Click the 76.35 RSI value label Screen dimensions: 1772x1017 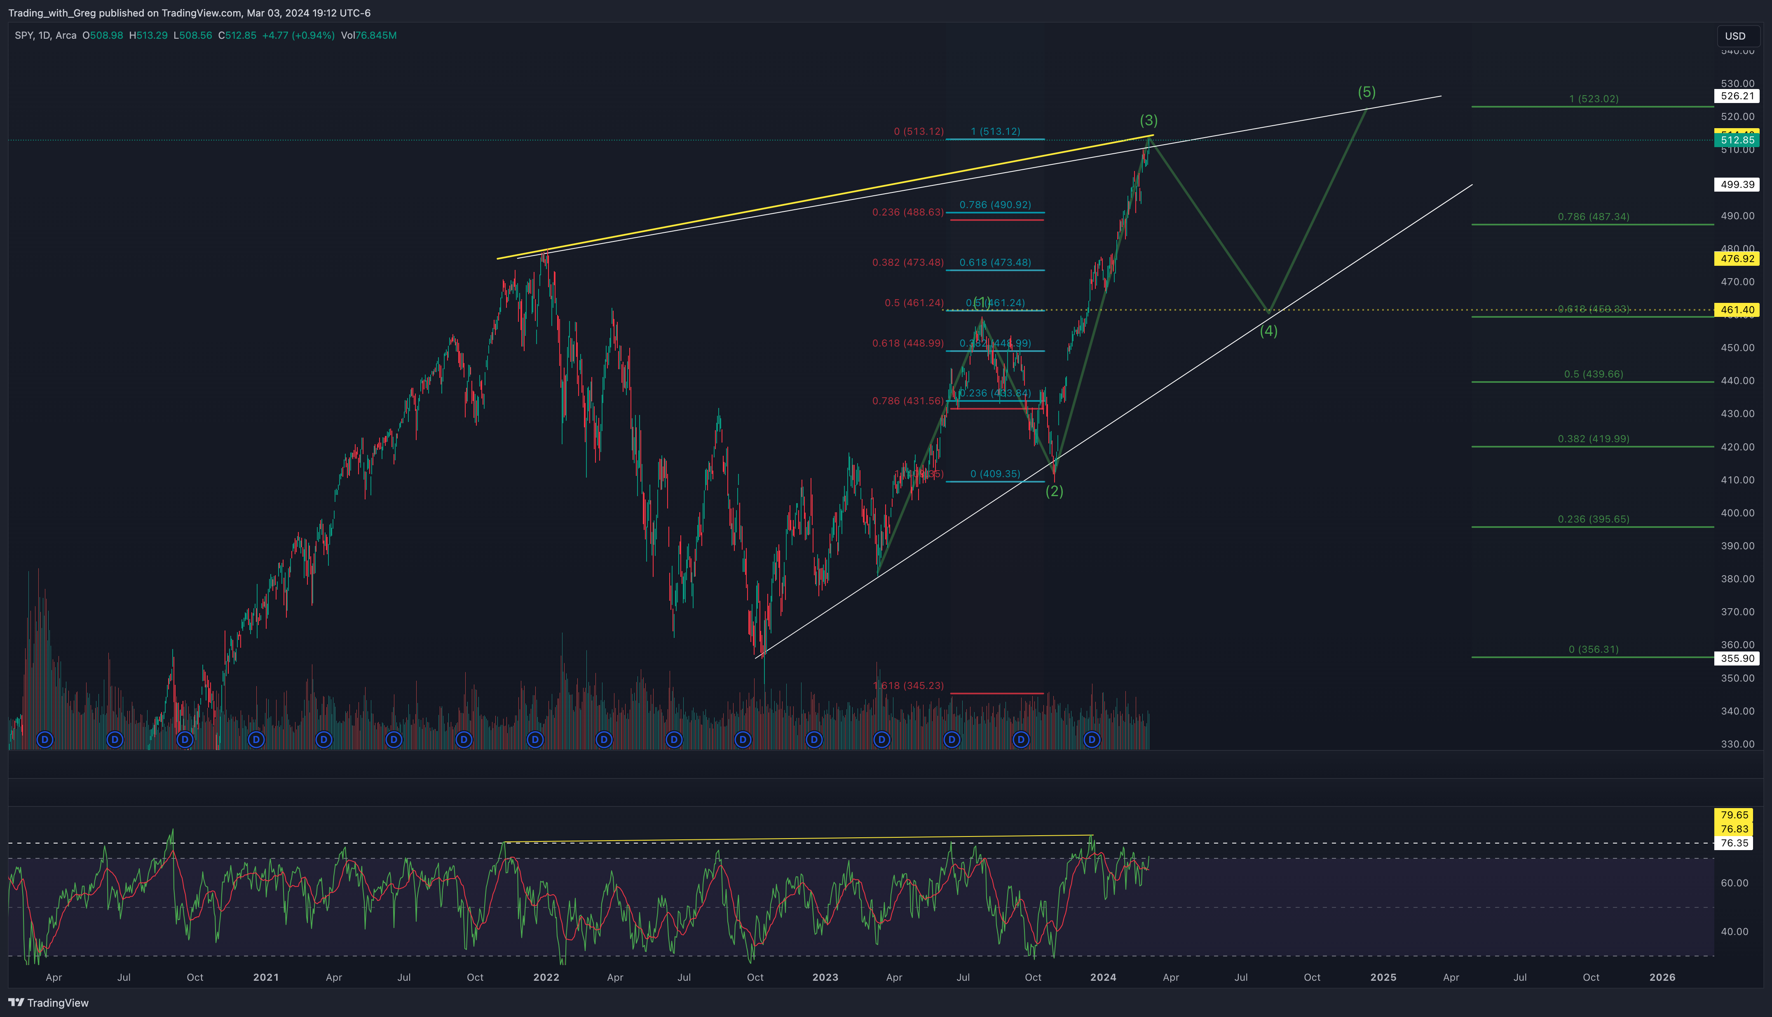[x=1734, y=843]
